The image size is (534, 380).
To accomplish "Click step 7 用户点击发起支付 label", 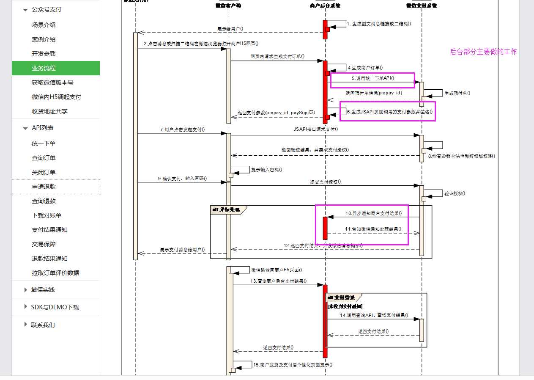I will click(x=183, y=129).
